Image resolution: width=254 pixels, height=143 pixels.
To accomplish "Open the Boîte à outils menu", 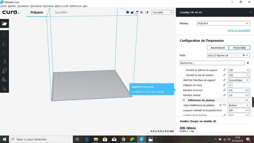I will pos(62,6).
